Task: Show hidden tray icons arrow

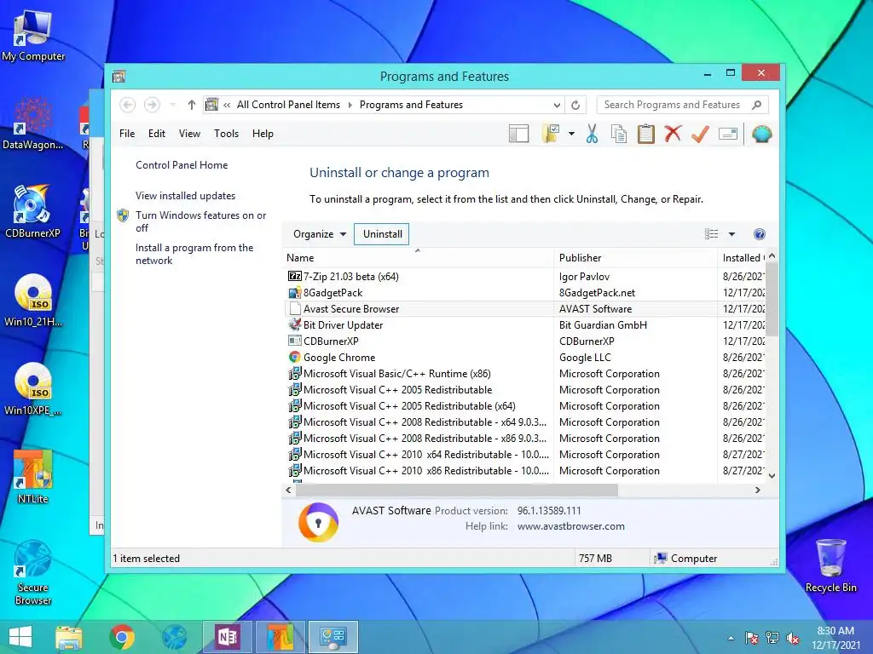Action: (731, 639)
